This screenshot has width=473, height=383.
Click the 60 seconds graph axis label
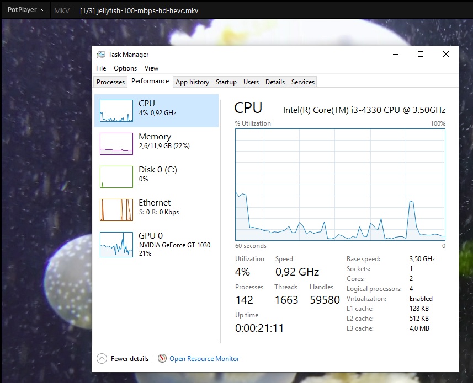[x=251, y=246]
